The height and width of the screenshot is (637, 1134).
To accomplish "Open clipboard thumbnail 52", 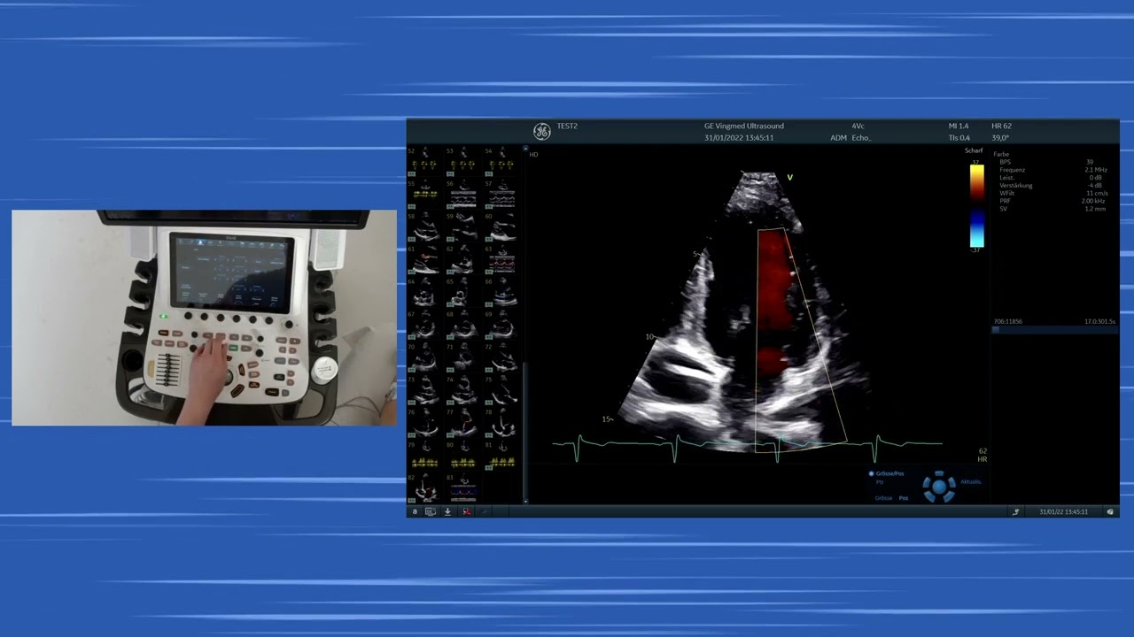I will click(425, 162).
